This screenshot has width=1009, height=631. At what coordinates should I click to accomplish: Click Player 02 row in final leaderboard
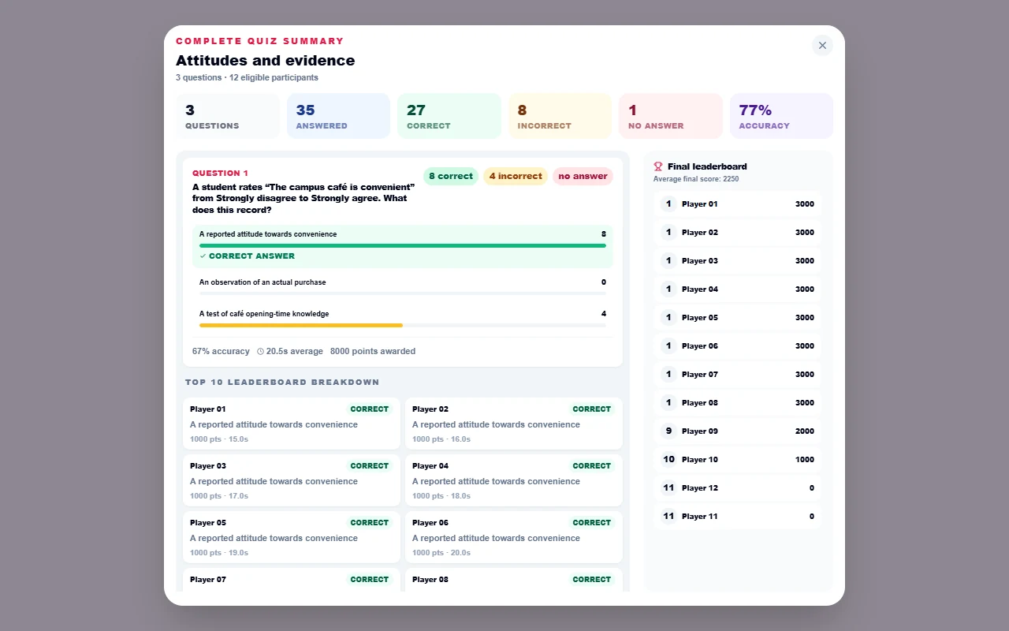coord(737,233)
